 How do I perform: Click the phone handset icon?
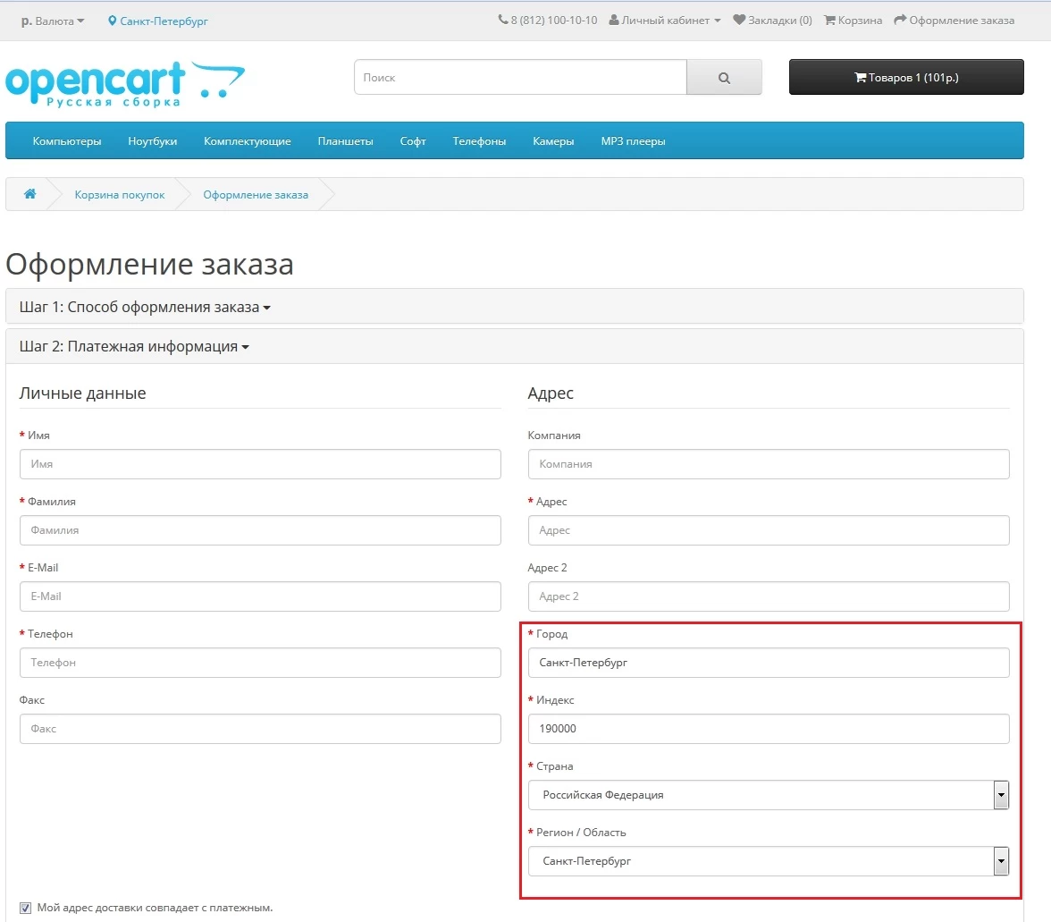point(502,20)
